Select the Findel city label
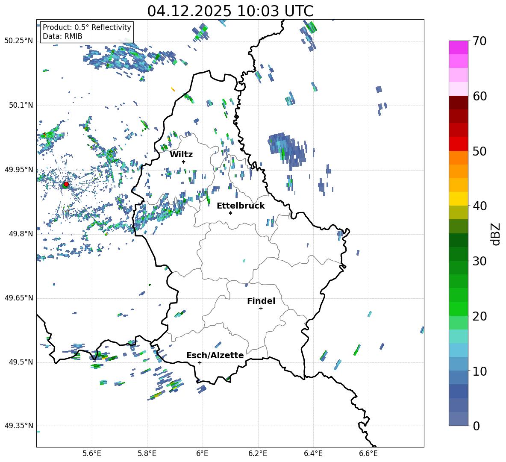The width and height of the screenshot is (506, 462). 261,301
